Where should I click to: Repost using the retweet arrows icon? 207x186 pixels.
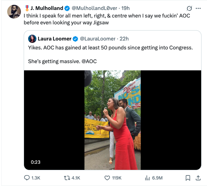point(67,178)
